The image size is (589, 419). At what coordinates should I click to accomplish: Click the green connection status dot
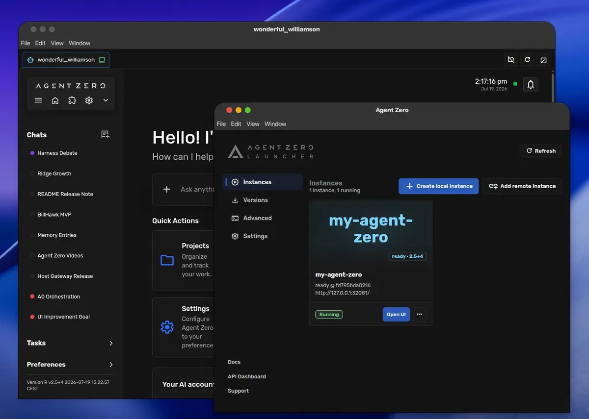pos(515,84)
